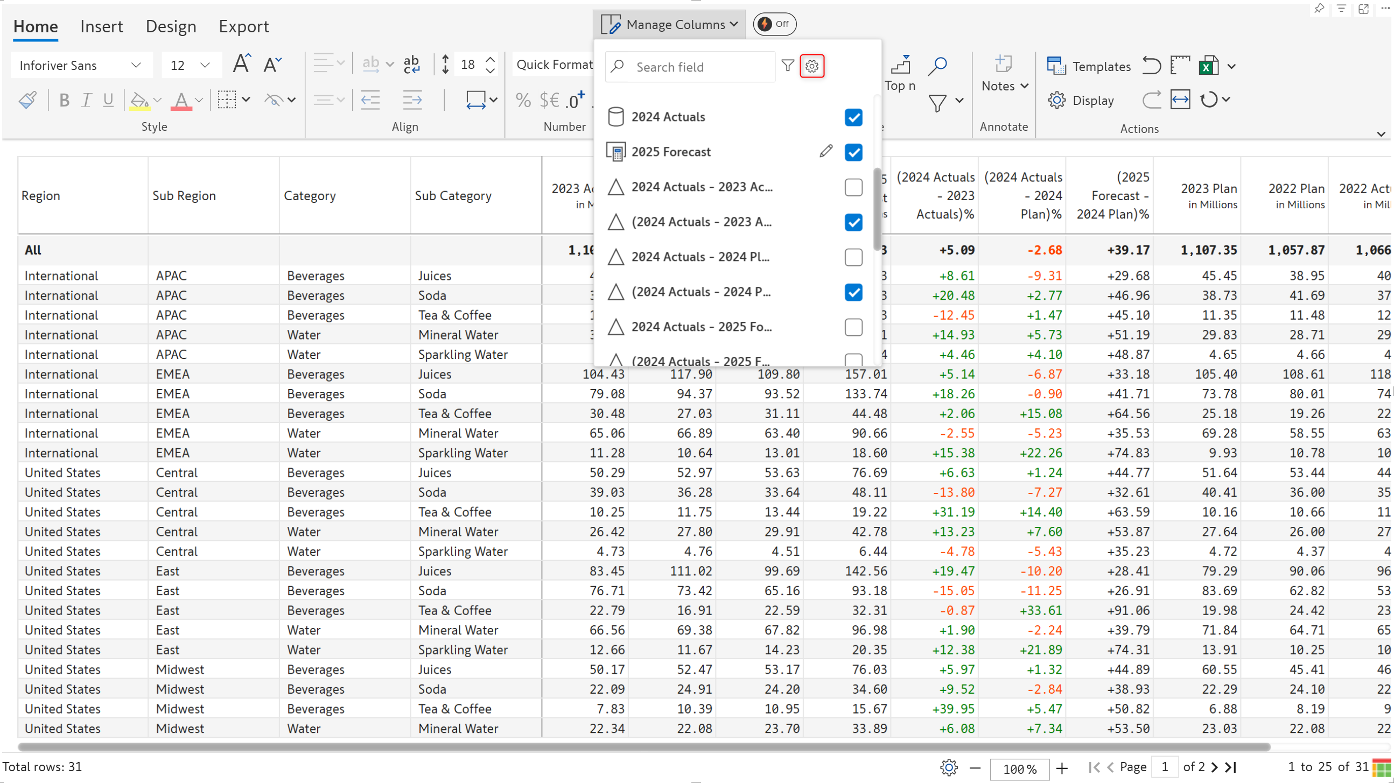Click the edit pencil for 2025 Forecast
1394x783 pixels.
pos(826,151)
